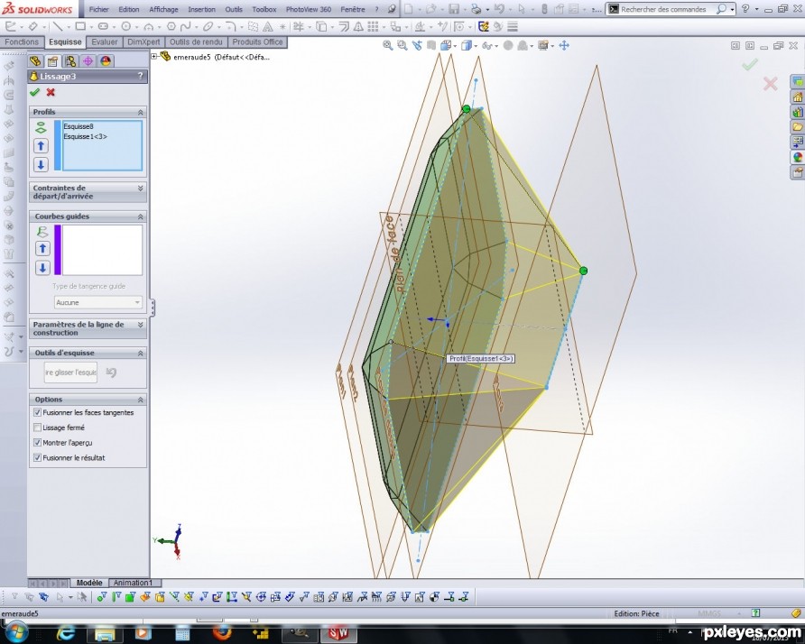The image size is (805, 644).
Task: Click purple guide curves color bar
Action: pos(58,250)
